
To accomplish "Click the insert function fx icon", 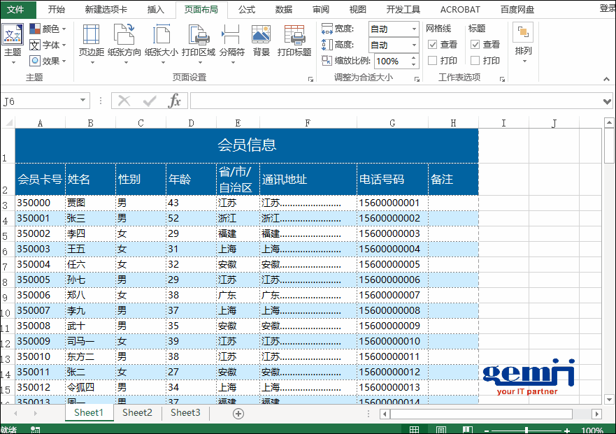I will tap(174, 101).
